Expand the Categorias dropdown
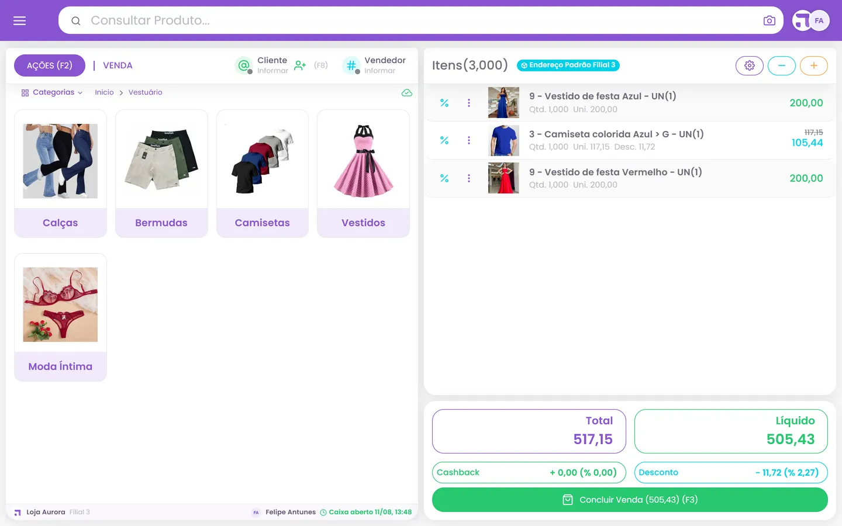This screenshot has height=526, width=842. click(x=52, y=92)
